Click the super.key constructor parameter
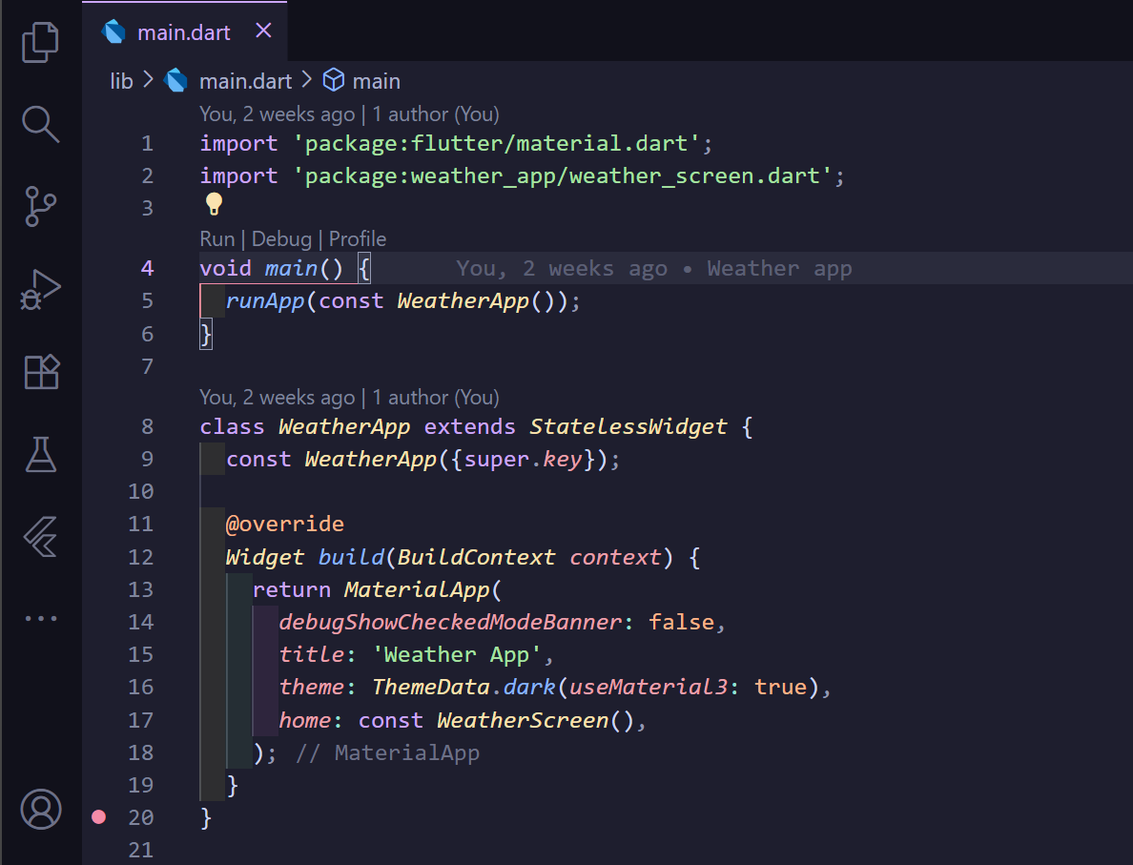The width and height of the screenshot is (1133, 865). point(523,460)
